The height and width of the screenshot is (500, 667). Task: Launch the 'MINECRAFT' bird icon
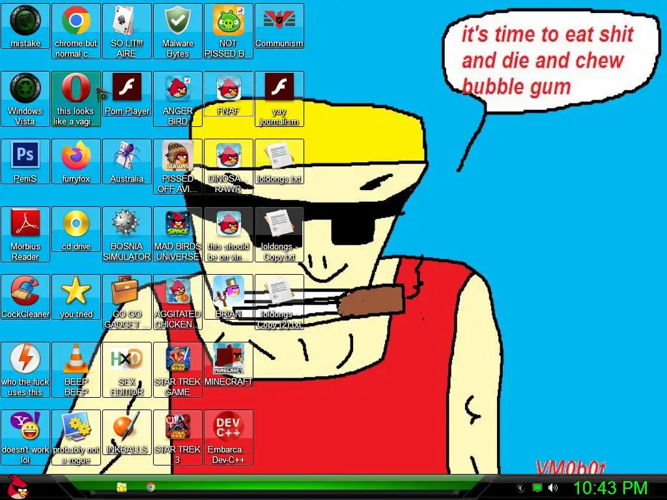[229, 365]
